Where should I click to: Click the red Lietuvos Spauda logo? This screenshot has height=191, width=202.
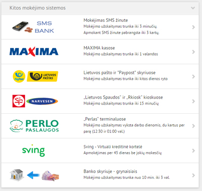(19, 101)
